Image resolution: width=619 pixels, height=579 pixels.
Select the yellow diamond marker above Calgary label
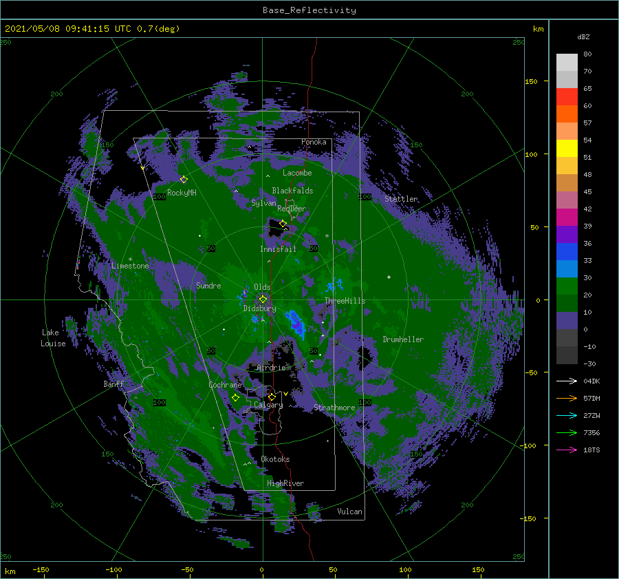coord(272,397)
